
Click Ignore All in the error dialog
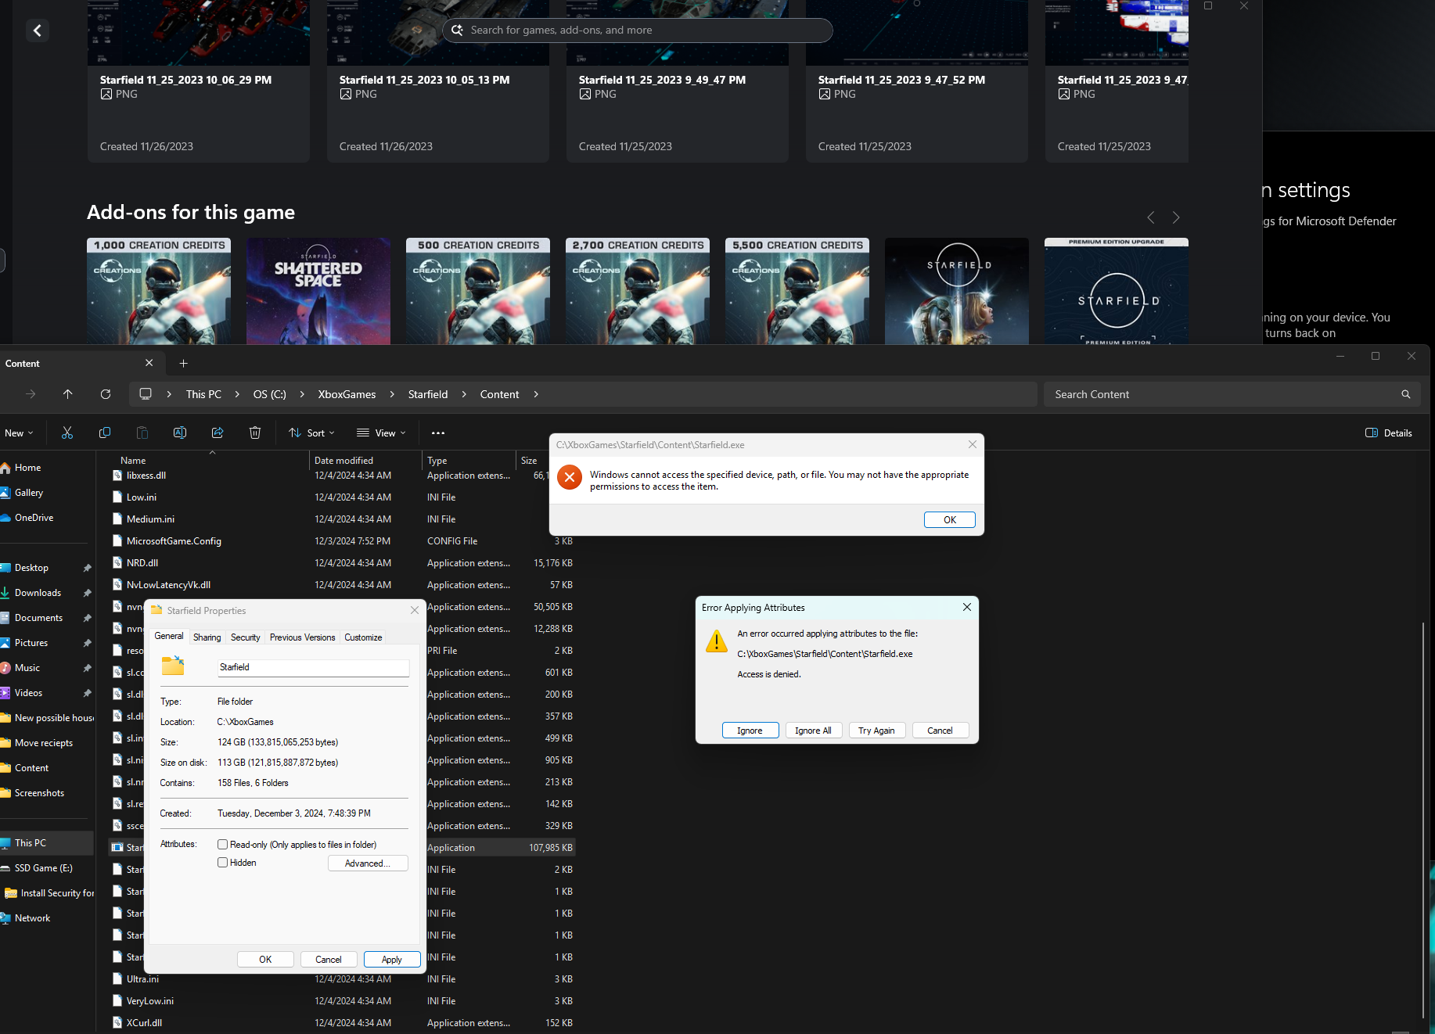814,731
